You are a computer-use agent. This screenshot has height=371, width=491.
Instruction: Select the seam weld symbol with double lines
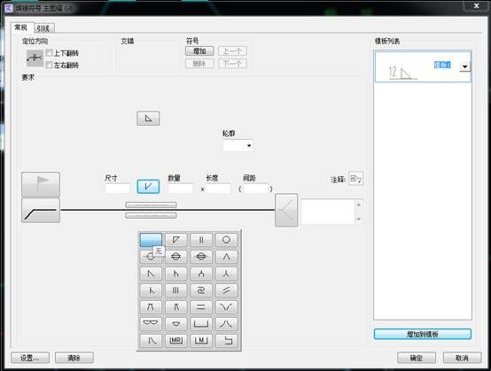click(175, 257)
